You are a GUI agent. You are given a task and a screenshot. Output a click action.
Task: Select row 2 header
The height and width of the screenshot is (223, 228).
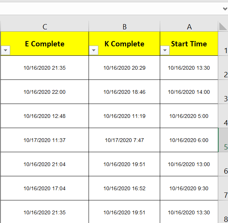click(x=223, y=68)
